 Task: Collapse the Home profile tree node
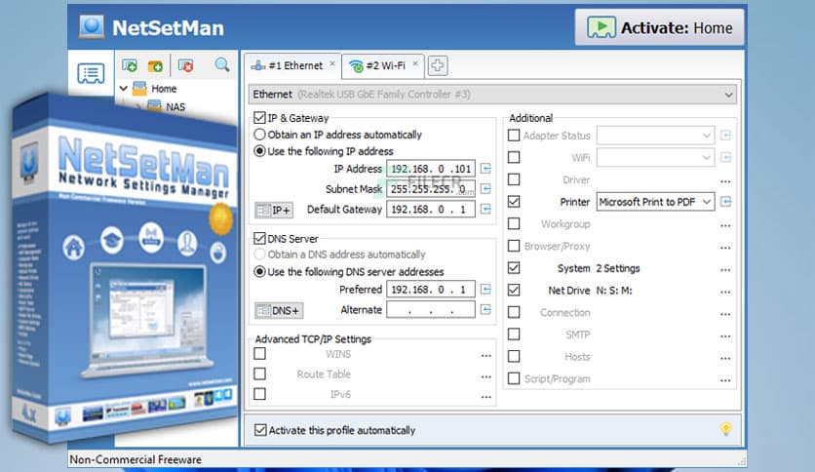click(124, 89)
